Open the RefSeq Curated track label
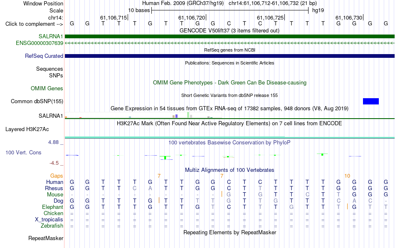Screen dimensions: 395x248 pyautogui.click(x=44, y=56)
